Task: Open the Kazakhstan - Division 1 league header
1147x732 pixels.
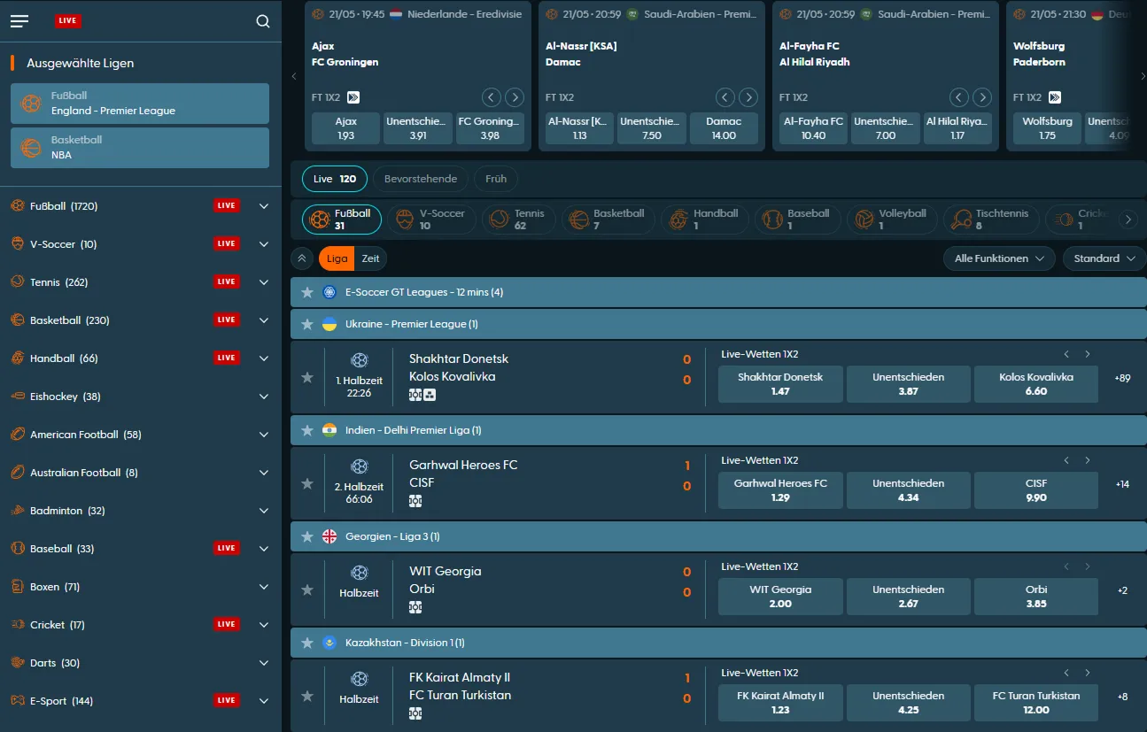Action: click(x=718, y=643)
